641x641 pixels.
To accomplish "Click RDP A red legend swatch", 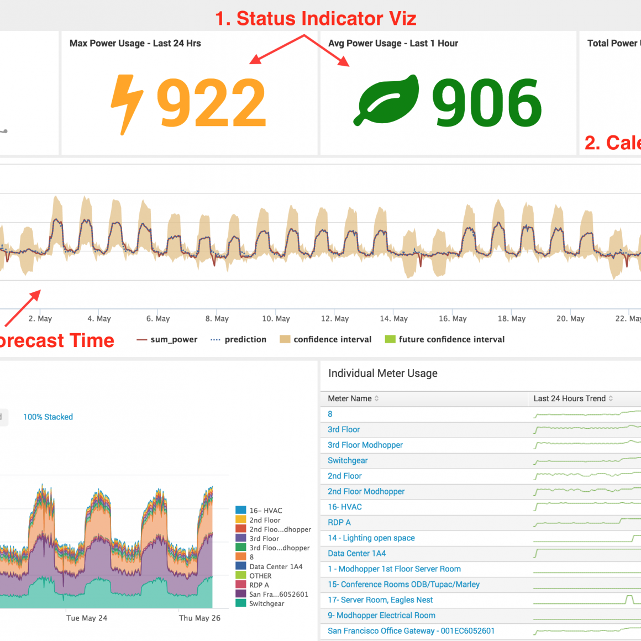I will click(240, 585).
